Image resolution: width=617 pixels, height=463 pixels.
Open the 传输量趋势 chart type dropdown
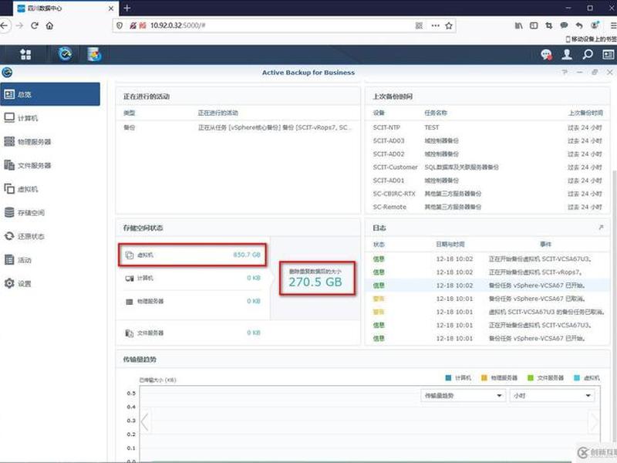(463, 395)
